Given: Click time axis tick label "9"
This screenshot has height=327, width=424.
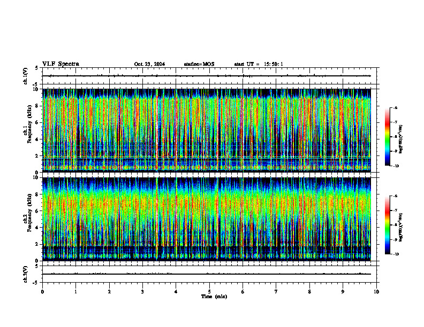Looking at the screenshot, I should [343, 292].
